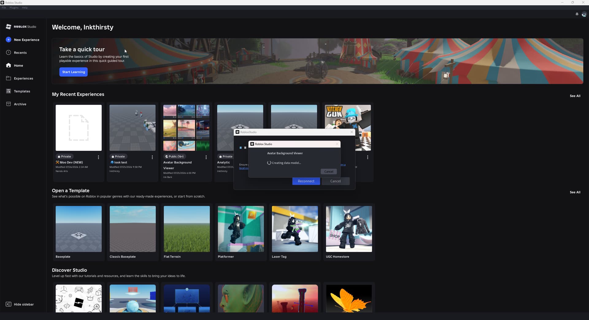Click the 'Take a quick tour' heading
Screen dimensions: 589x320
click(x=82, y=49)
